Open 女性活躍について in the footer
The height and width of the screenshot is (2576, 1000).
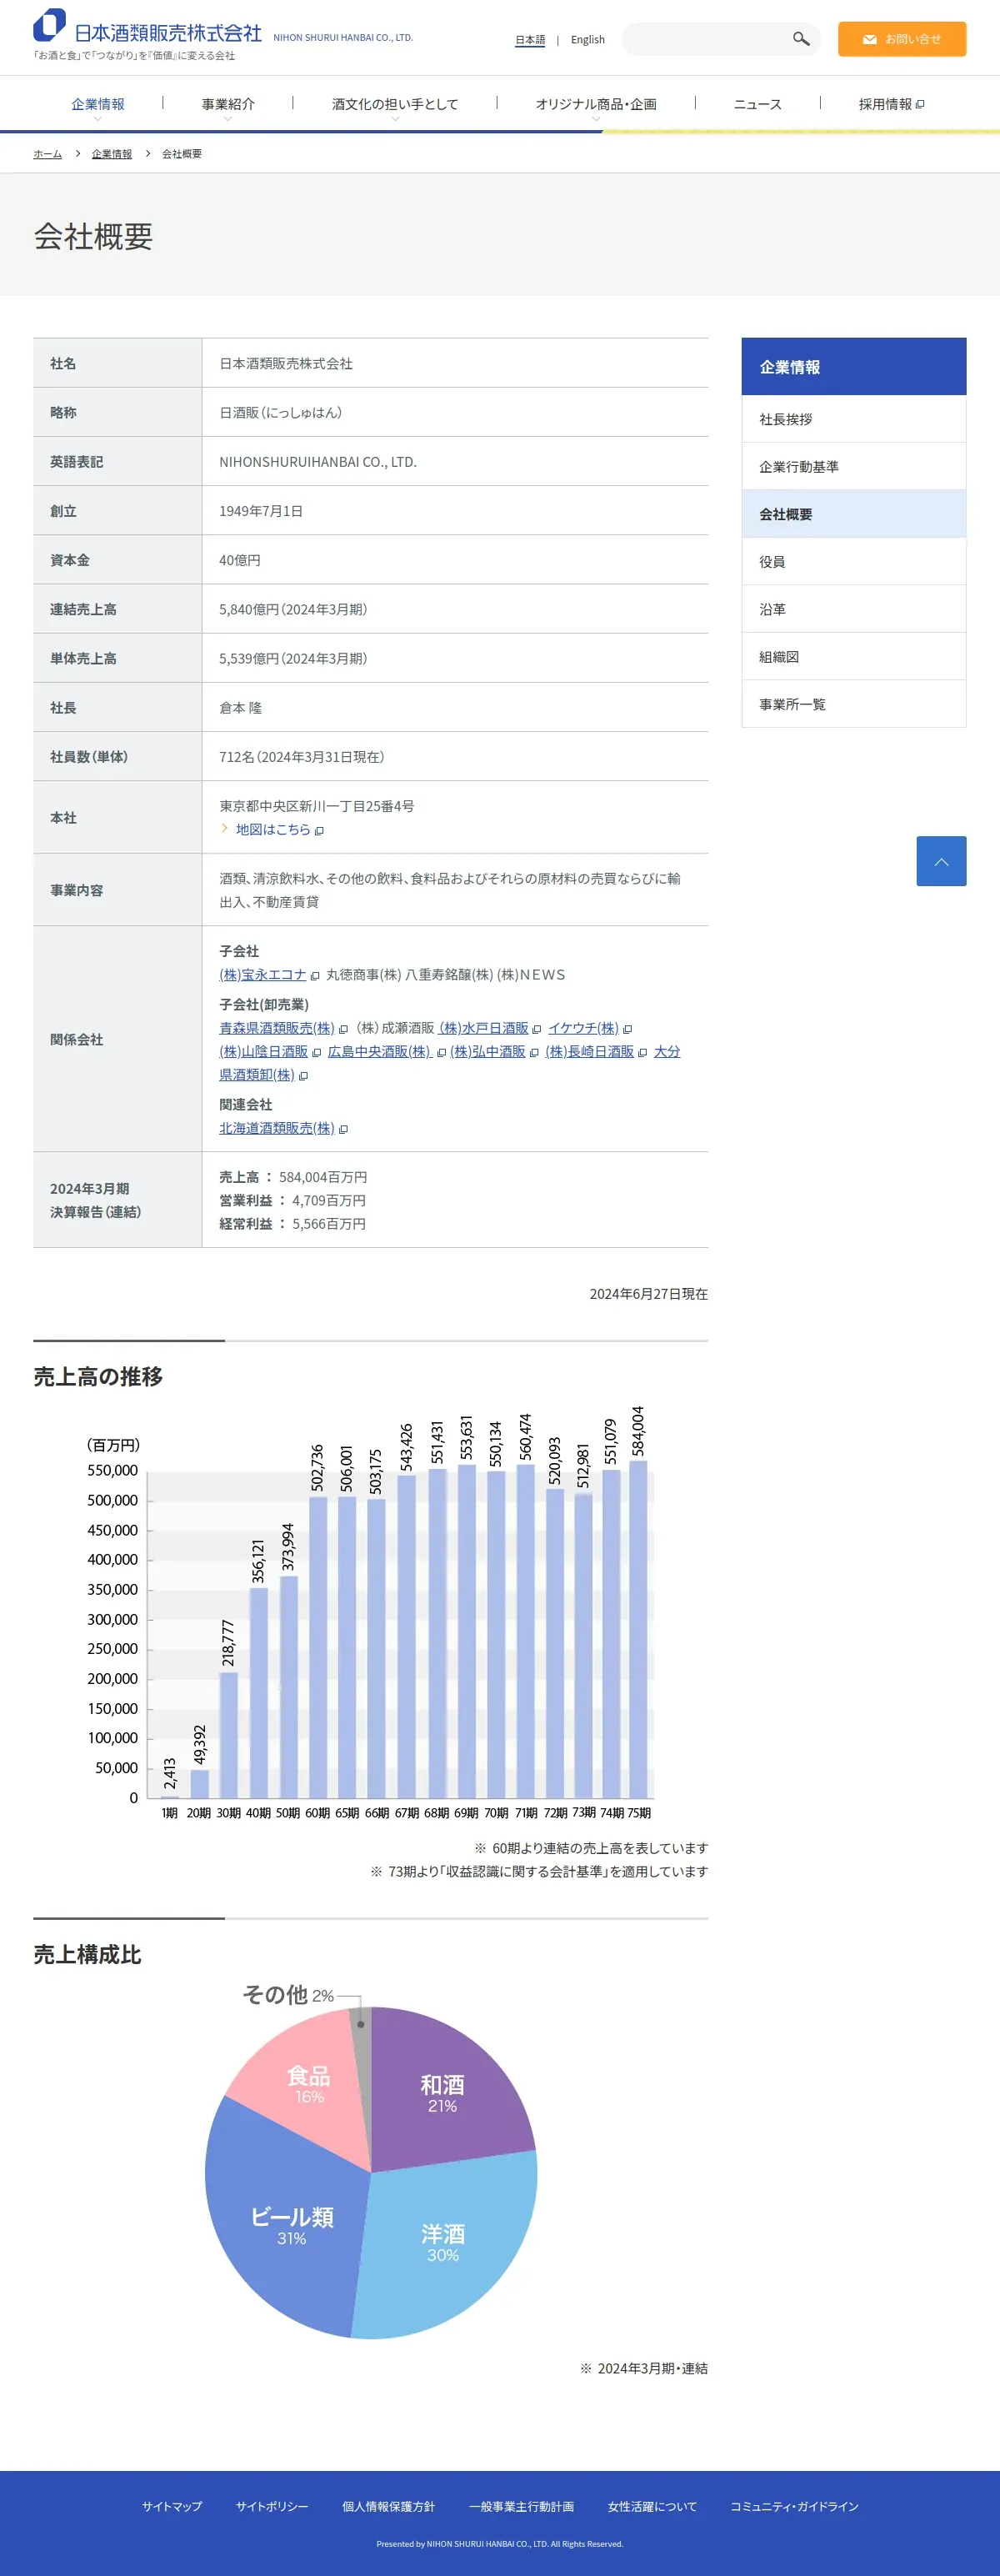652,2506
